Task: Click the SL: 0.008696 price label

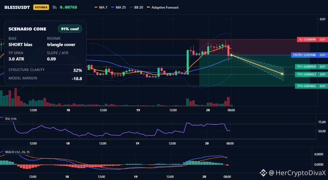Action: tap(307, 39)
